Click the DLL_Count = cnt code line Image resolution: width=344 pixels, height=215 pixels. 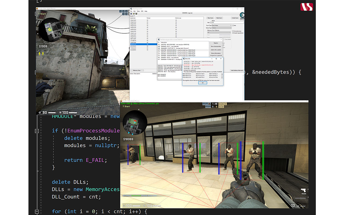[x=76, y=197]
